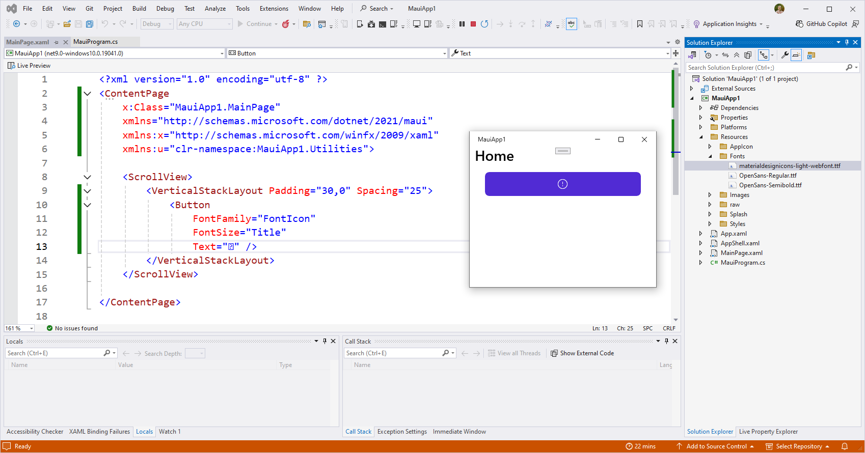Screen dimensions: 865x453
Task: Open the Debug menu
Action: [165, 9]
